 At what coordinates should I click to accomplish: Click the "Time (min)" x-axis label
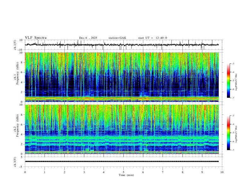click(126, 175)
